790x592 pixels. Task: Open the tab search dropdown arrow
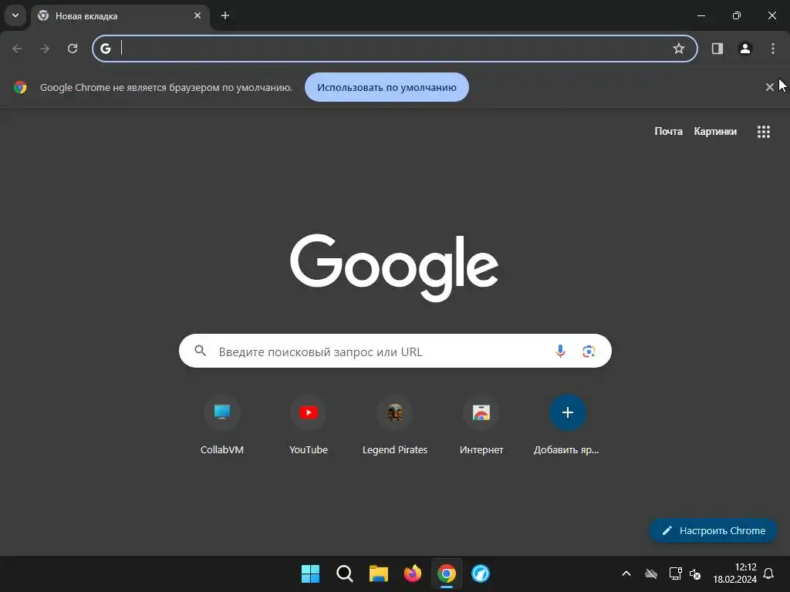15,15
